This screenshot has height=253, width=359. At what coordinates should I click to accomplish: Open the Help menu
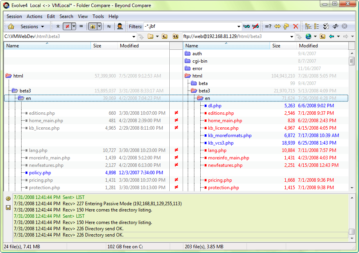pos(113,16)
